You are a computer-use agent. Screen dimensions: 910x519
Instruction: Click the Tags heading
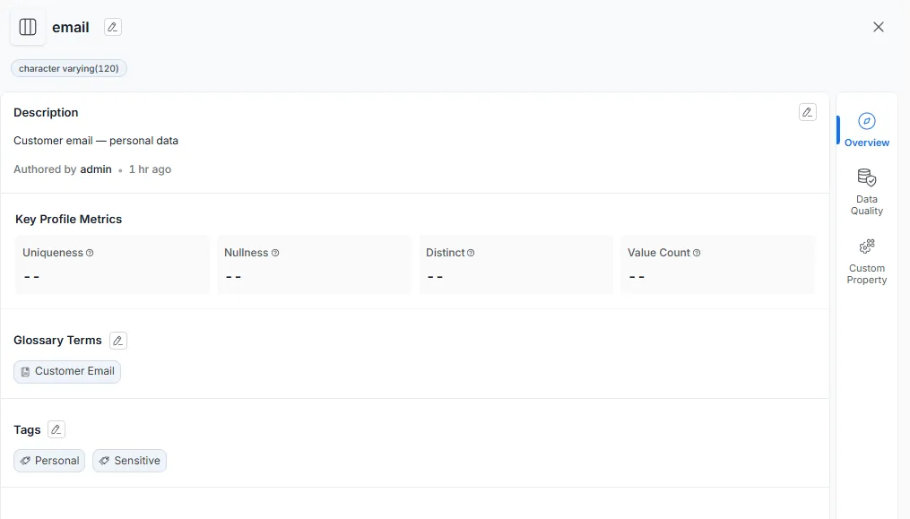(x=27, y=429)
